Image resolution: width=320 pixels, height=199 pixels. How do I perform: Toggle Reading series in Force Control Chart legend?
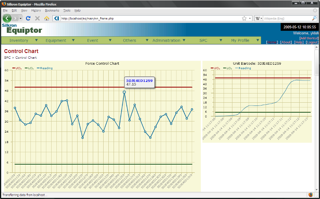point(45,68)
